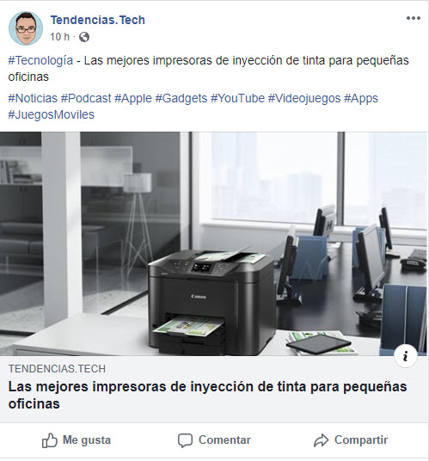This screenshot has height=461, width=429.
Task: Click the #Podcast hashtag
Action: pos(86,98)
